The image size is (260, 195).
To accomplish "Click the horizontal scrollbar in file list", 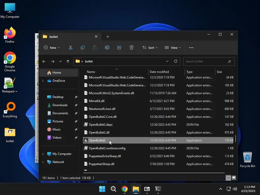I will click(154, 173).
